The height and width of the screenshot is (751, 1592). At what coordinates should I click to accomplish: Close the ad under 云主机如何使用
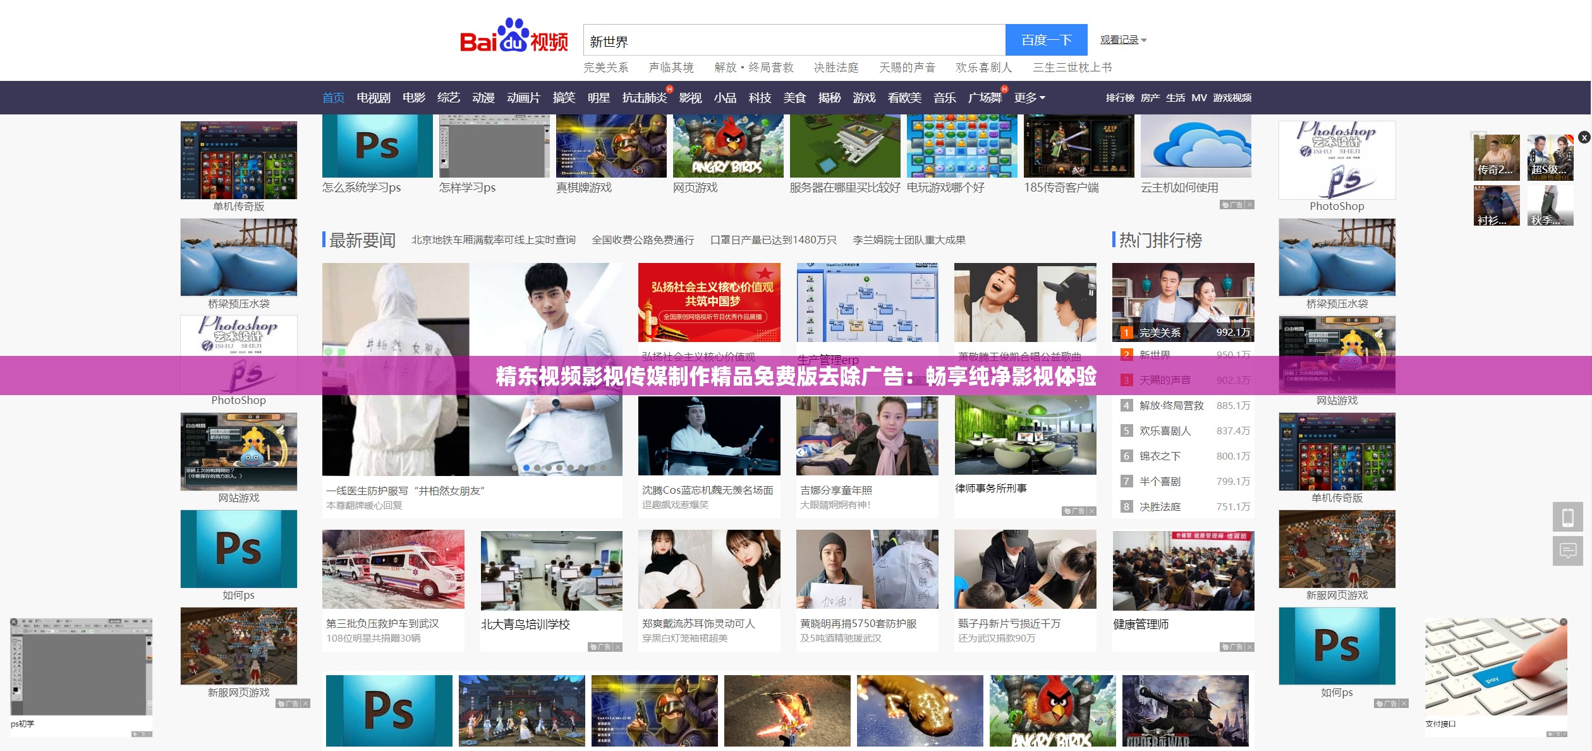[1249, 205]
